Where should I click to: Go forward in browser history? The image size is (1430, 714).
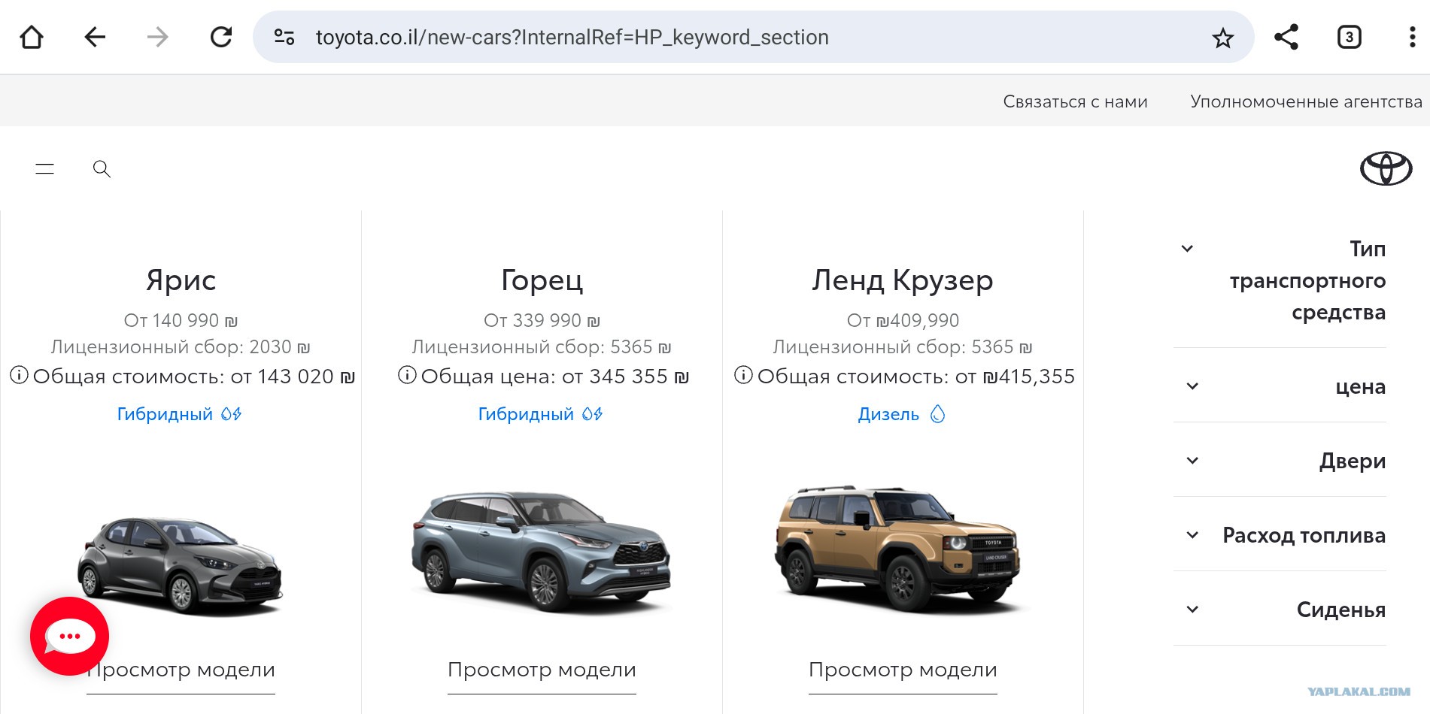click(x=158, y=37)
